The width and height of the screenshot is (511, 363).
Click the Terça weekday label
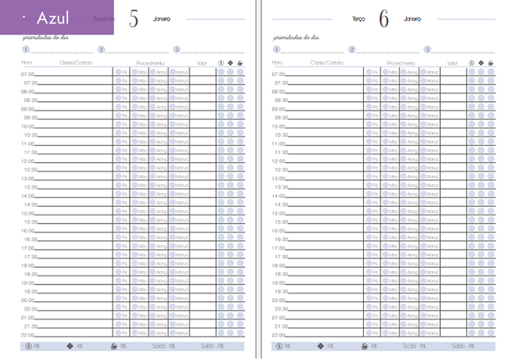358,19
